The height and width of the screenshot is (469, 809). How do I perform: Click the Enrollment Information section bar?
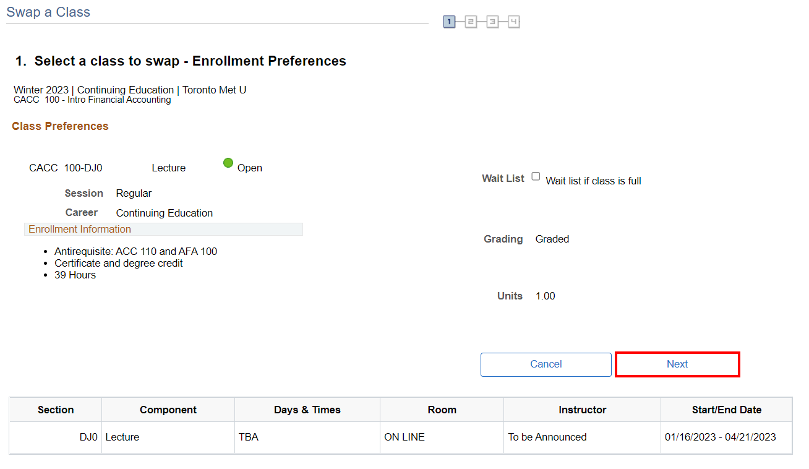163,230
